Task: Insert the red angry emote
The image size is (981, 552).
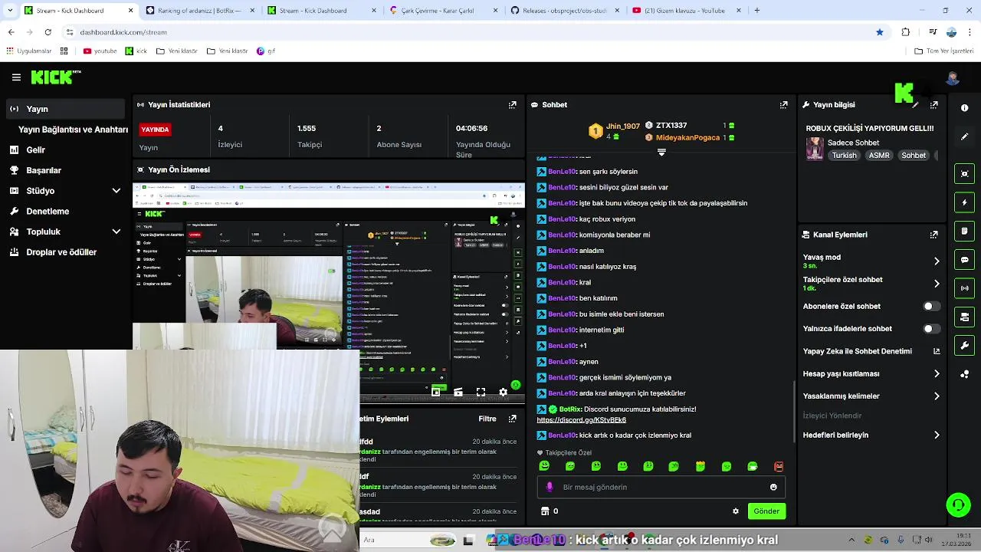Action: (779, 466)
